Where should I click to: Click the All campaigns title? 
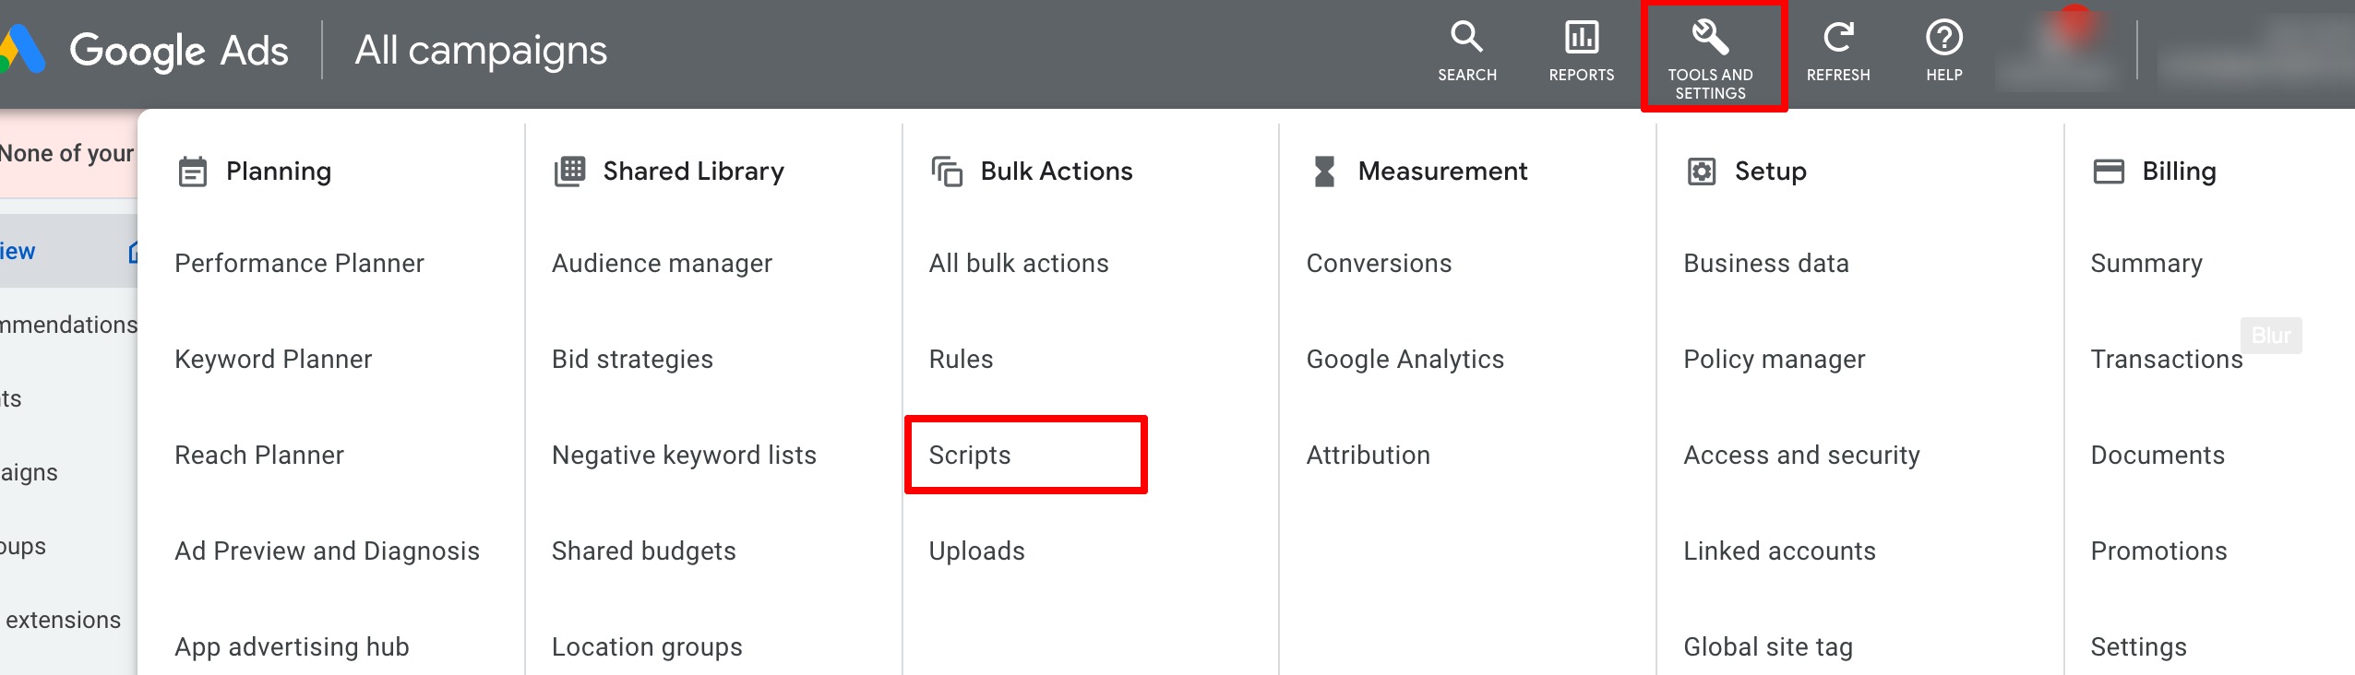481,51
